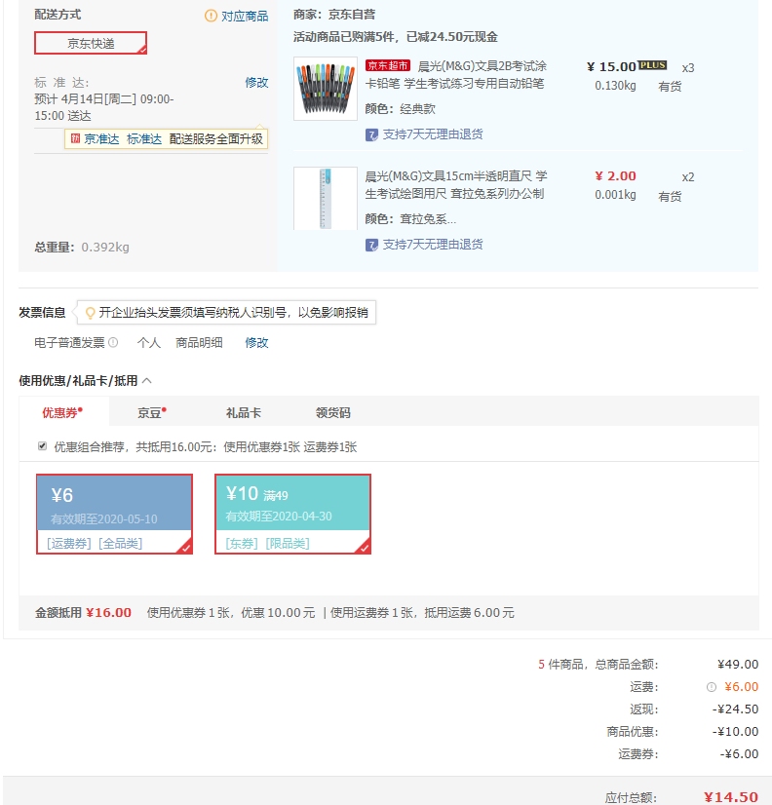Click the info icon beside 运费 ¥6.00

point(712,687)
